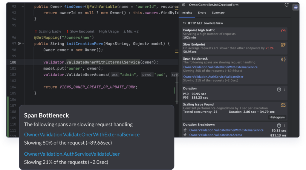Select the Insights tab
The width and height of the screenshot is (306, 170).
click(187, 13)
